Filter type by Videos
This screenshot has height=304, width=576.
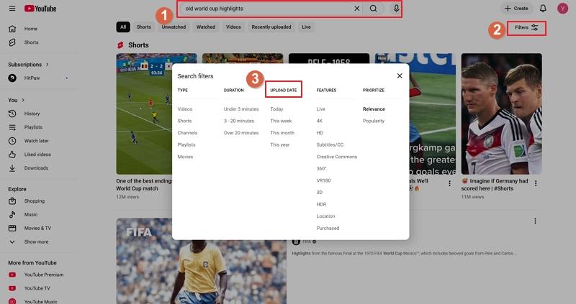pyautogui.click(x=185, y=109)
